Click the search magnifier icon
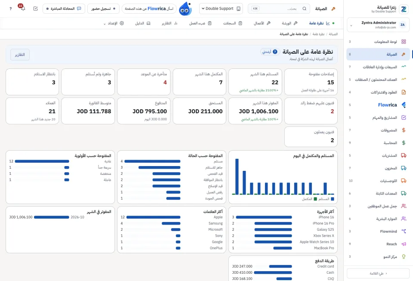Viewport: 413px width, 281px height. 304,9
